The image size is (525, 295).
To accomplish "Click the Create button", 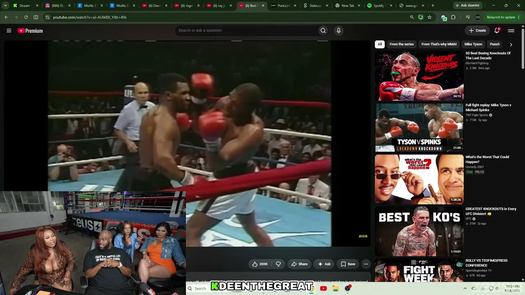I will [x=477, y=30].
